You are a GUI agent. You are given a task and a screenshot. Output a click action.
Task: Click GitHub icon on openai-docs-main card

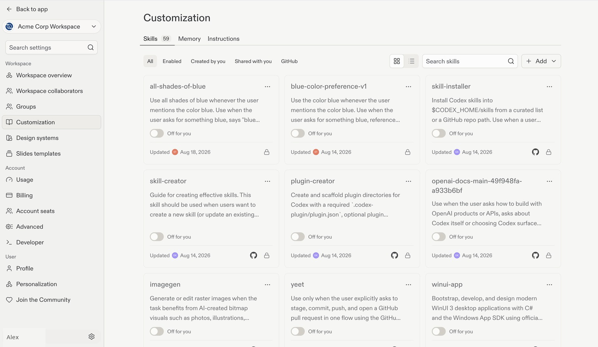[x=535, y=255]
